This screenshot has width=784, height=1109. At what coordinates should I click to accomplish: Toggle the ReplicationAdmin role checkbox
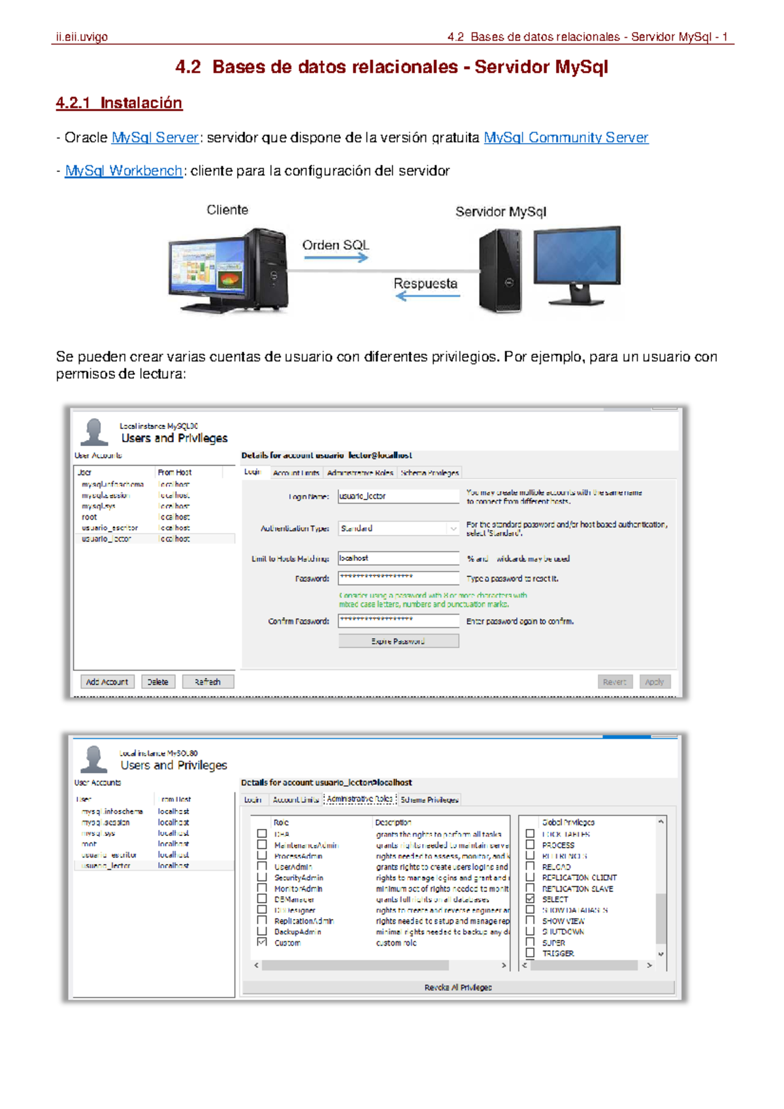(262, 920)
